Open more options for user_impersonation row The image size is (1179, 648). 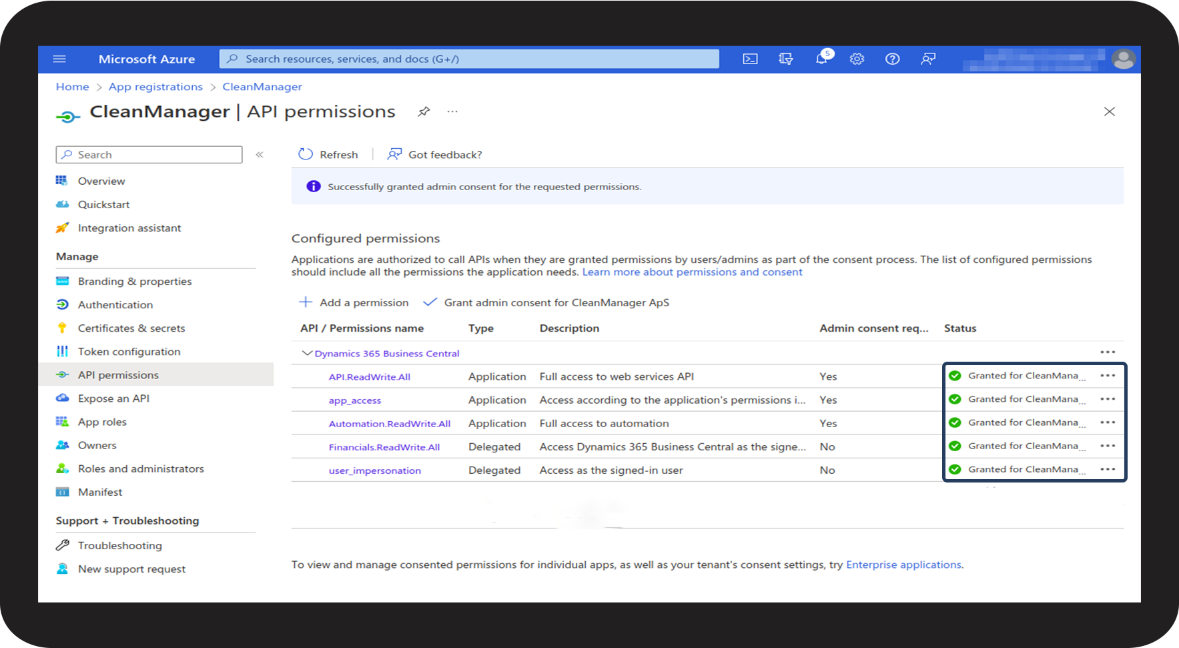click(1108, 469)
